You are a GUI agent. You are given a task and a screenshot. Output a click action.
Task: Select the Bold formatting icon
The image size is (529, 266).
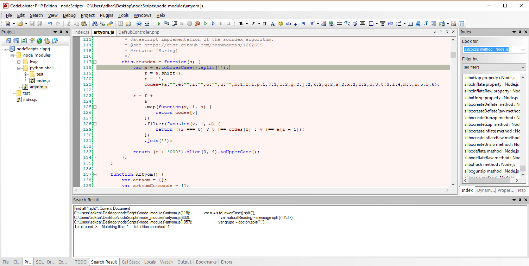click(x=241, y=24)
